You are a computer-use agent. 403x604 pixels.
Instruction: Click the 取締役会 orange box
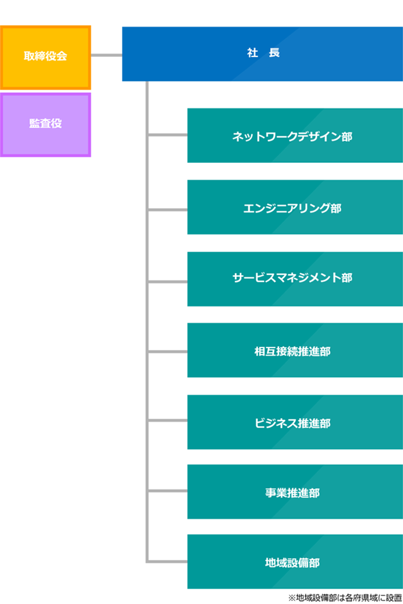(46, 57)
